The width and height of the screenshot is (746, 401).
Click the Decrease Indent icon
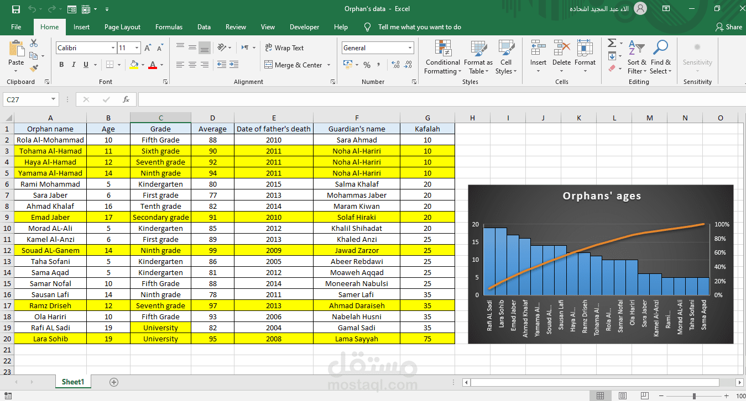tap(222, 65)
